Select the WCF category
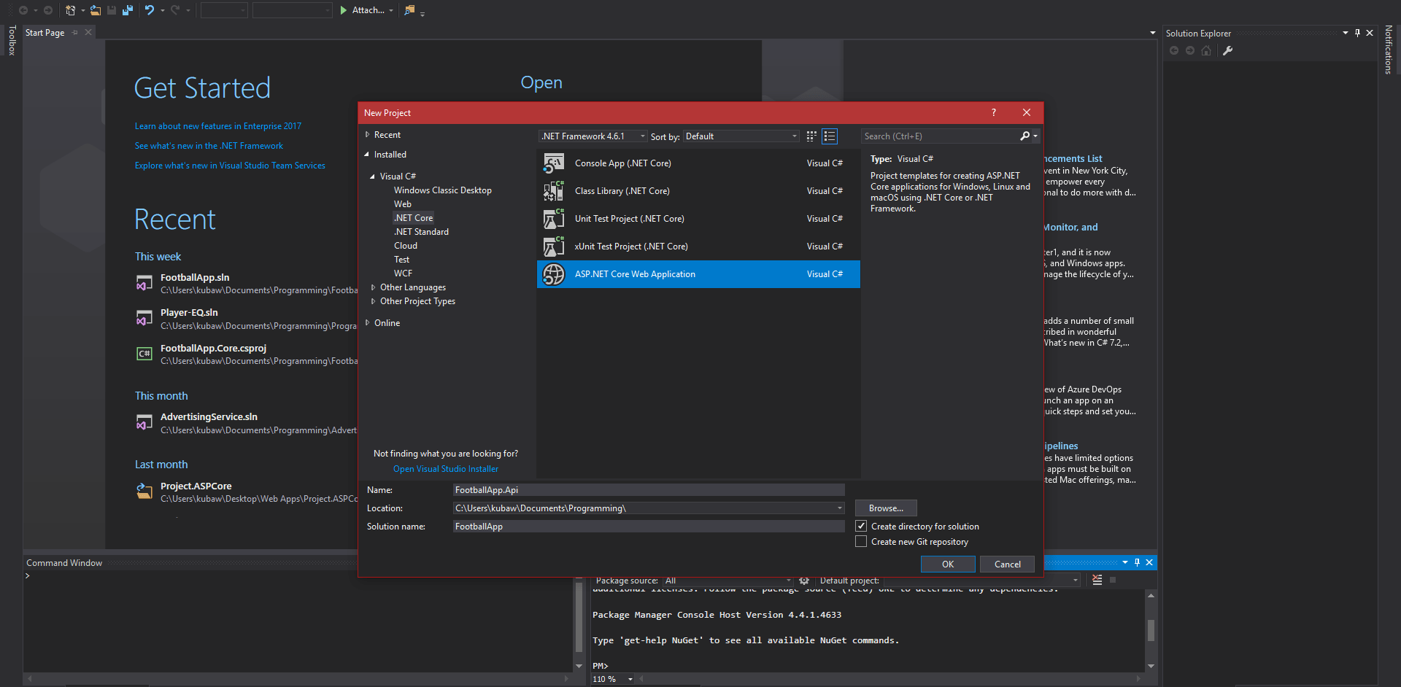The width and height of the screenshot is (1401, 687). click(403, 273)
